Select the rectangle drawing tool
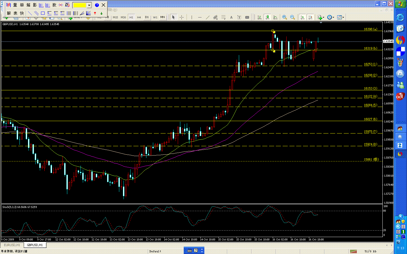Viewport: 407px width, 254px height. 43,13
